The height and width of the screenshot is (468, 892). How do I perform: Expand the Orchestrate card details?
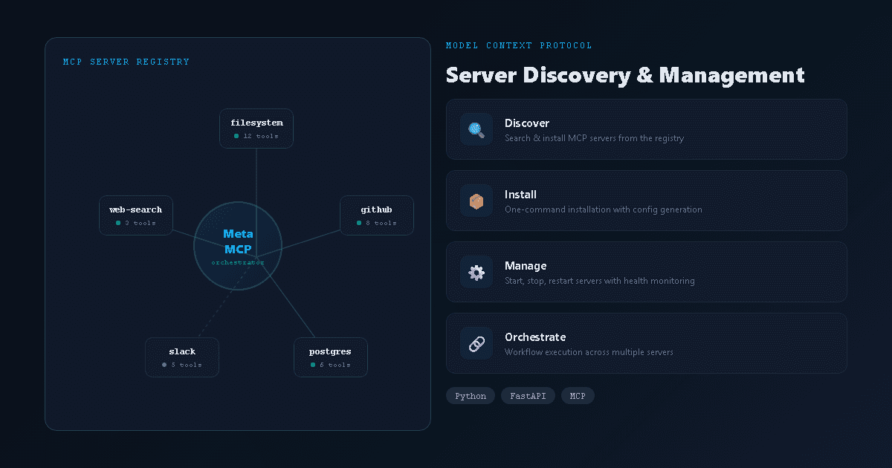[646, 342]
